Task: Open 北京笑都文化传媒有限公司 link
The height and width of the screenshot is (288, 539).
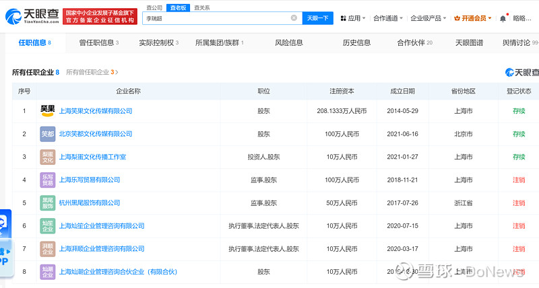Action: [x=96, y=134]
